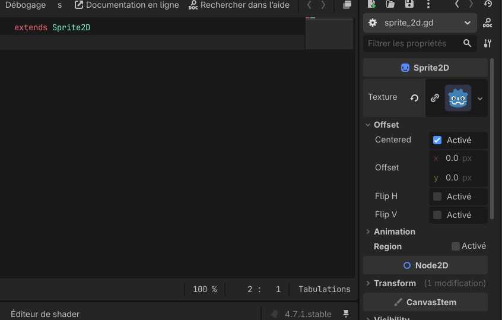Make the script editor floating window
The width and height of the screenshot is (502, 320).
[347, 5]
